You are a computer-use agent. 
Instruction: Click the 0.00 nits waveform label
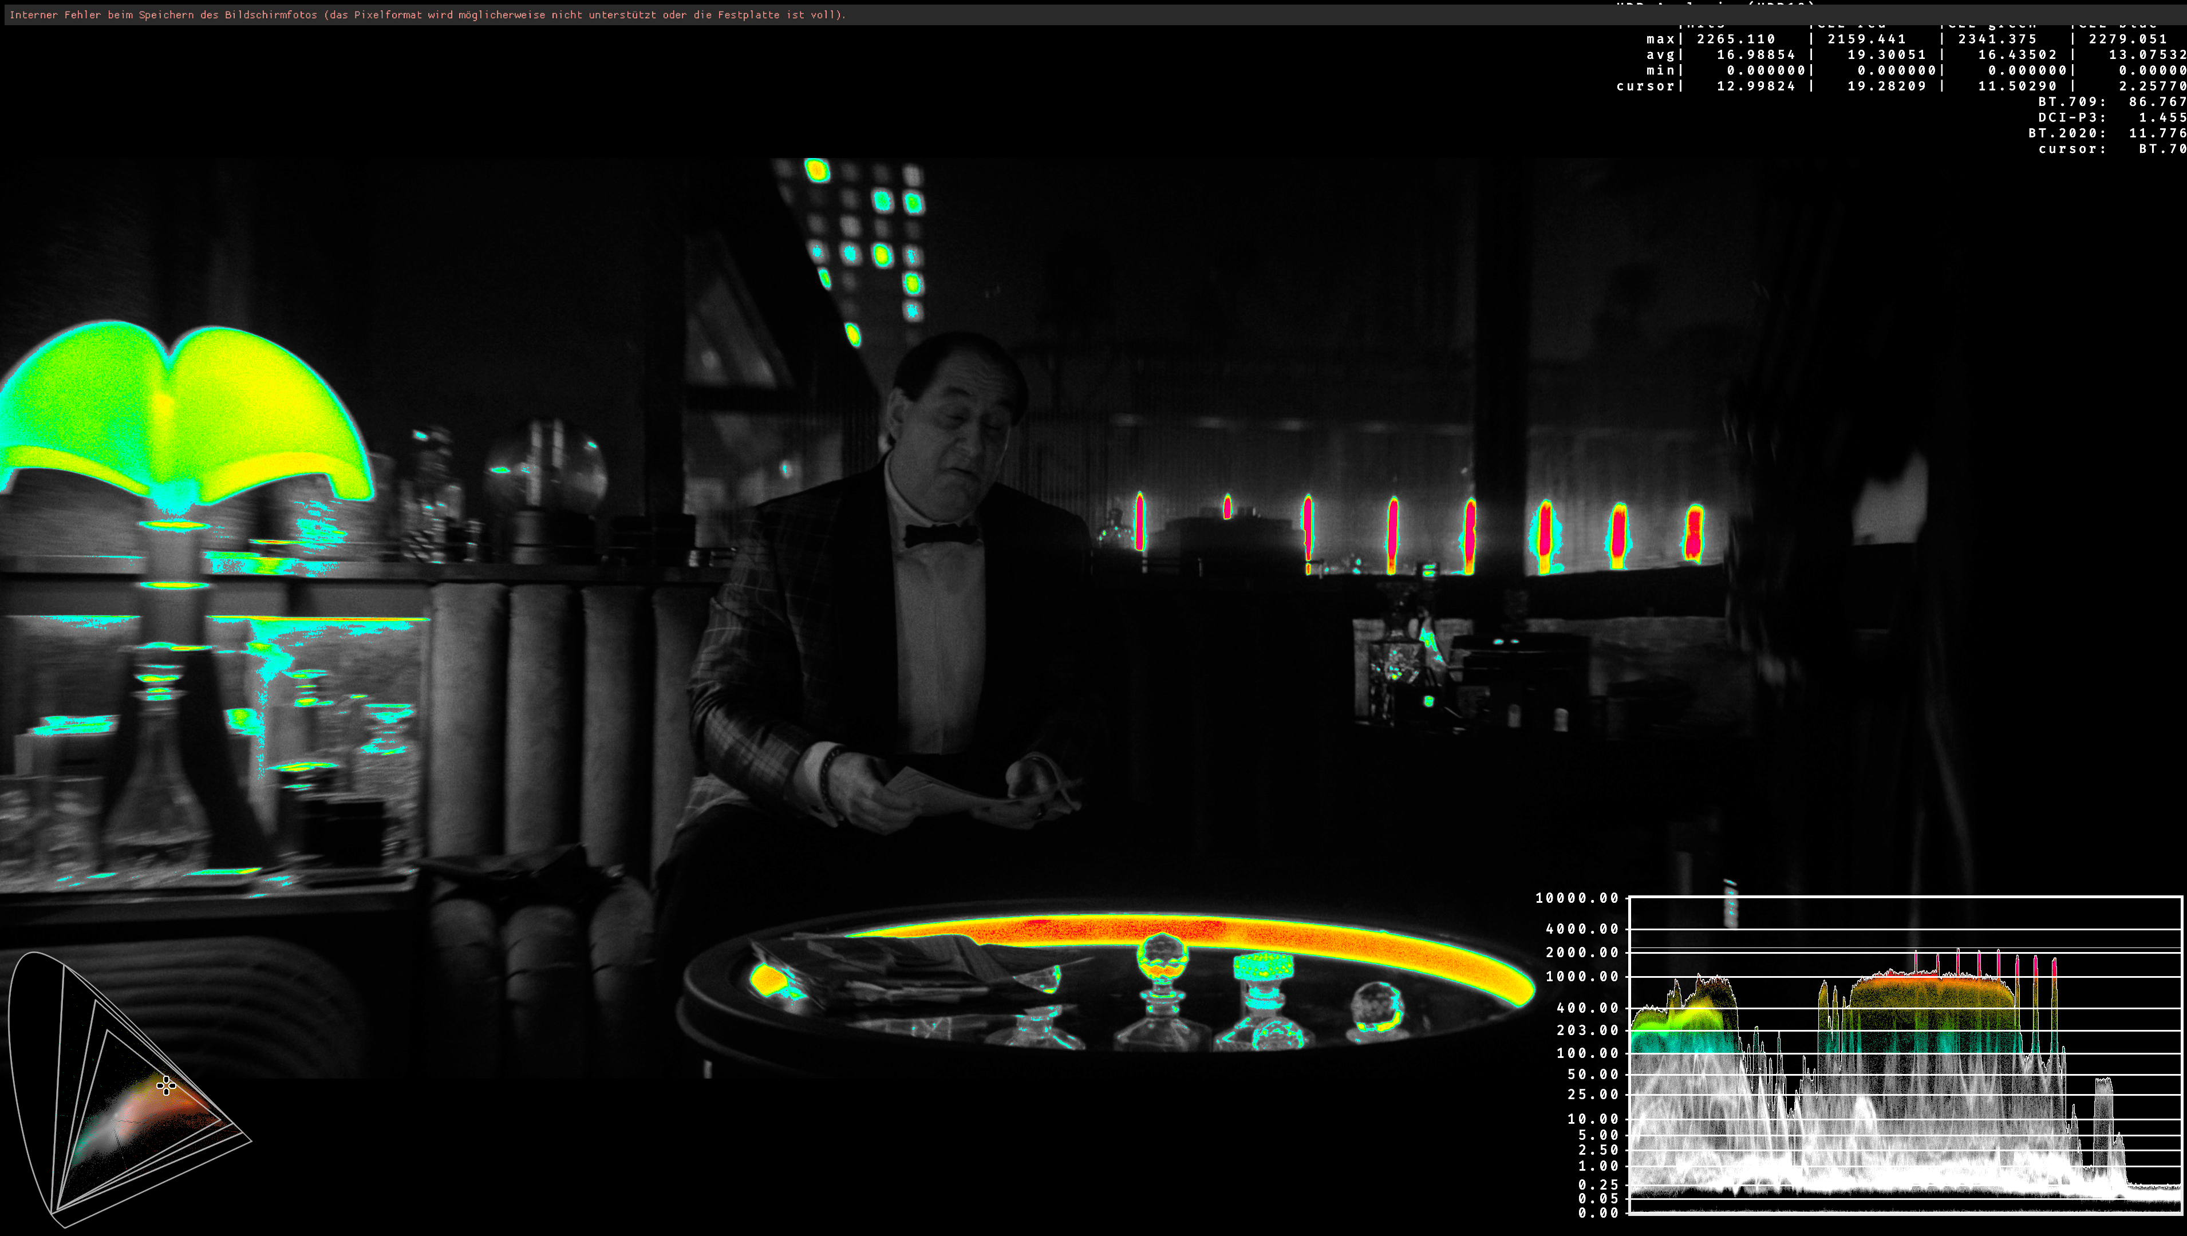(1597, 1212)
